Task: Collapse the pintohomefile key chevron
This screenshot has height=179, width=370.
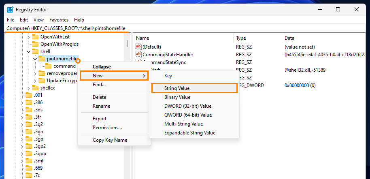Action: point(35,59)
